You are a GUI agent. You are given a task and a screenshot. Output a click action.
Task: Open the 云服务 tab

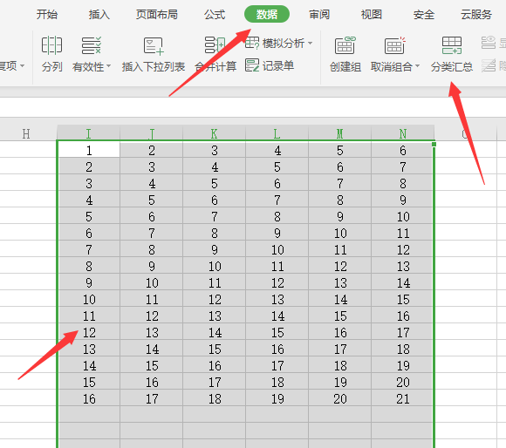click(476, 15)
